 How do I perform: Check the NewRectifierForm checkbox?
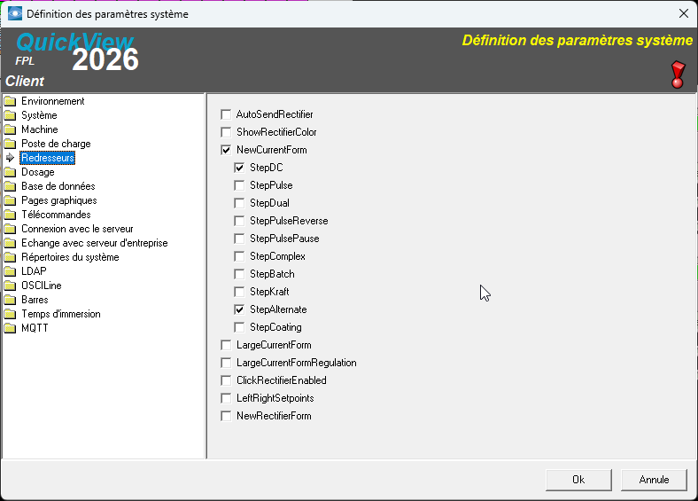226,416
